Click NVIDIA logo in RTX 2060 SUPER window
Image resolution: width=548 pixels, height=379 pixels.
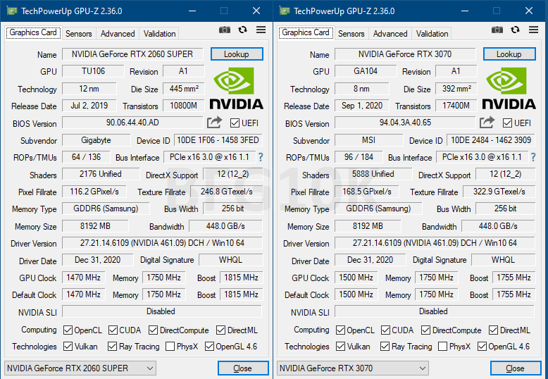point(236,88)
